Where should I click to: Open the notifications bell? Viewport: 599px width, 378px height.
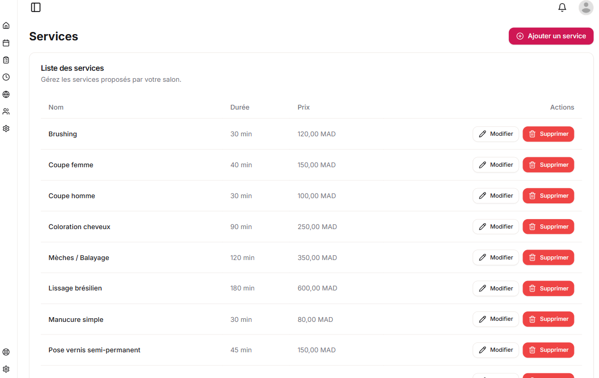coord(562,7)
